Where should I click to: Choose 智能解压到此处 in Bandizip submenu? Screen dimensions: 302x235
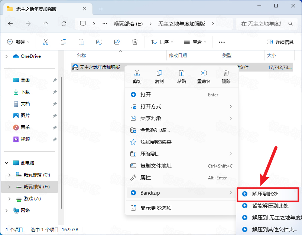pos(270,206)
